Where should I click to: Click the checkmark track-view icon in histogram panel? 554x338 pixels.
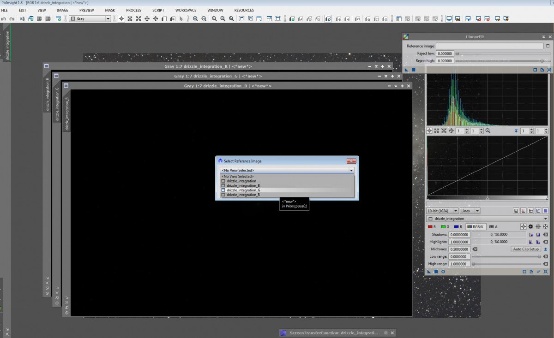pos(538,272)
